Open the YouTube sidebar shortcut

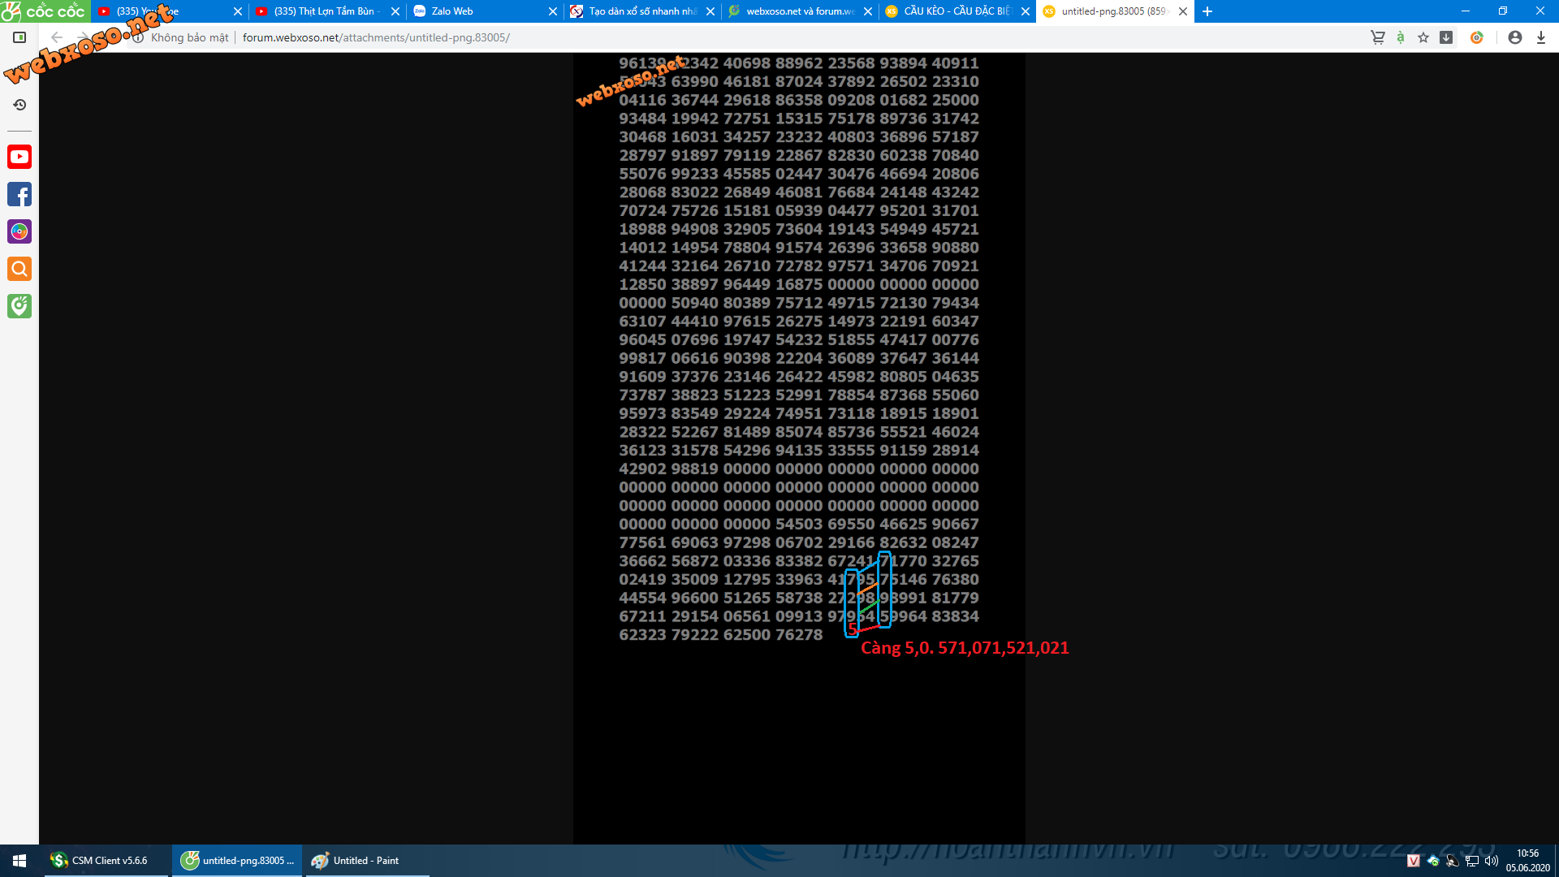click(19, 157)
